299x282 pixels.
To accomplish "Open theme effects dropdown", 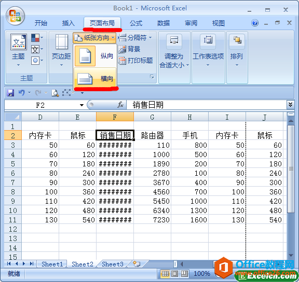I will tap(37, 61).
